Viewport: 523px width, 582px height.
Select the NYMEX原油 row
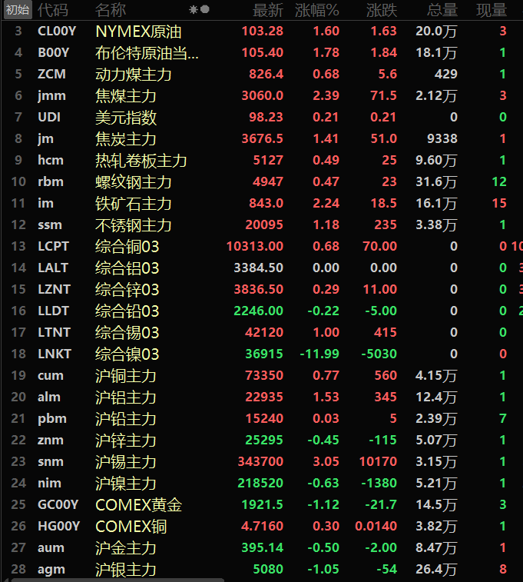[139, 32]
